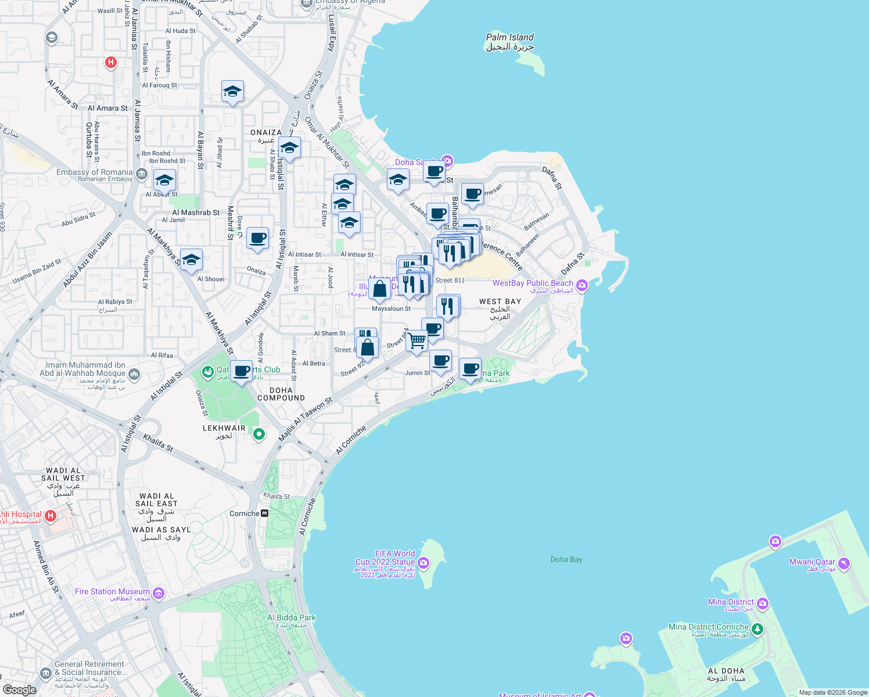Viewport: 869px width, 697px height.
Task: Click the hospital marker at Ahli Hospital
Action: (51, 515)
